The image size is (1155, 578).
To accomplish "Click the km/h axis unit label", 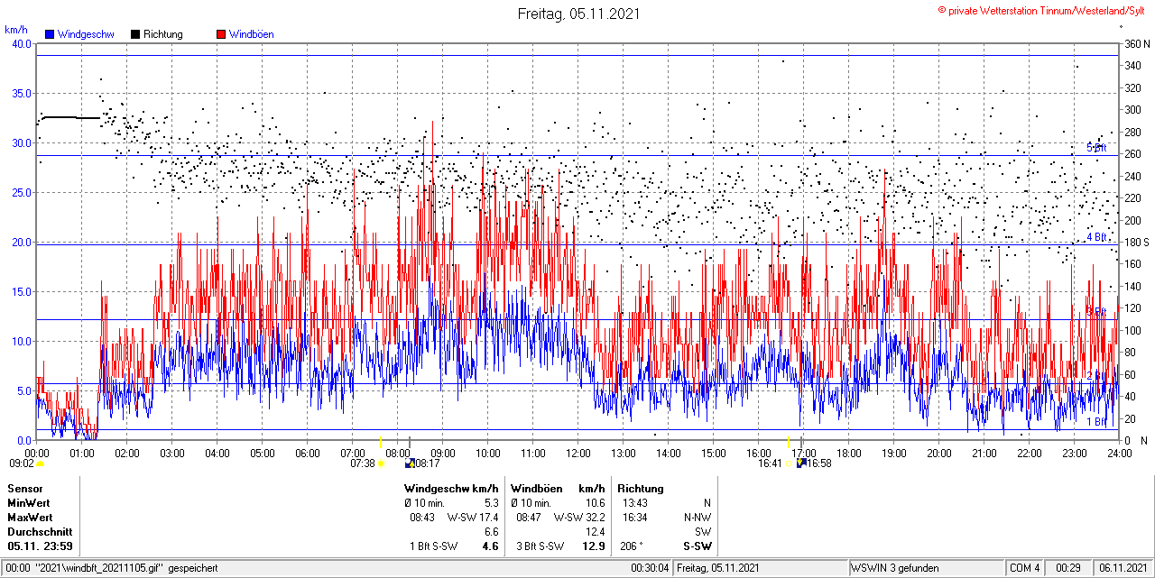I will 16,29.
